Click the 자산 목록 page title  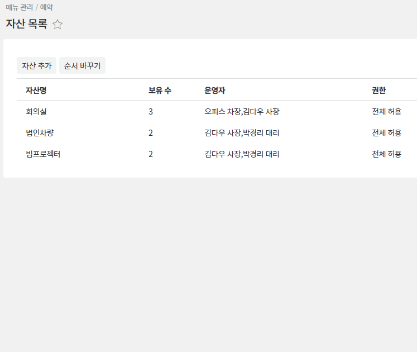click(x=26, y=24)
